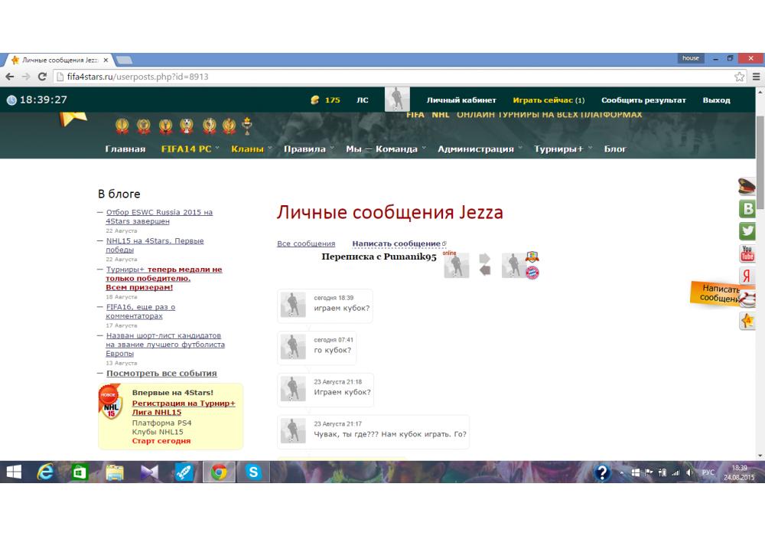The width and height of the screenshot is (765, 536).
Task: Click the Yandex sidebar icon
Action: 747,276
